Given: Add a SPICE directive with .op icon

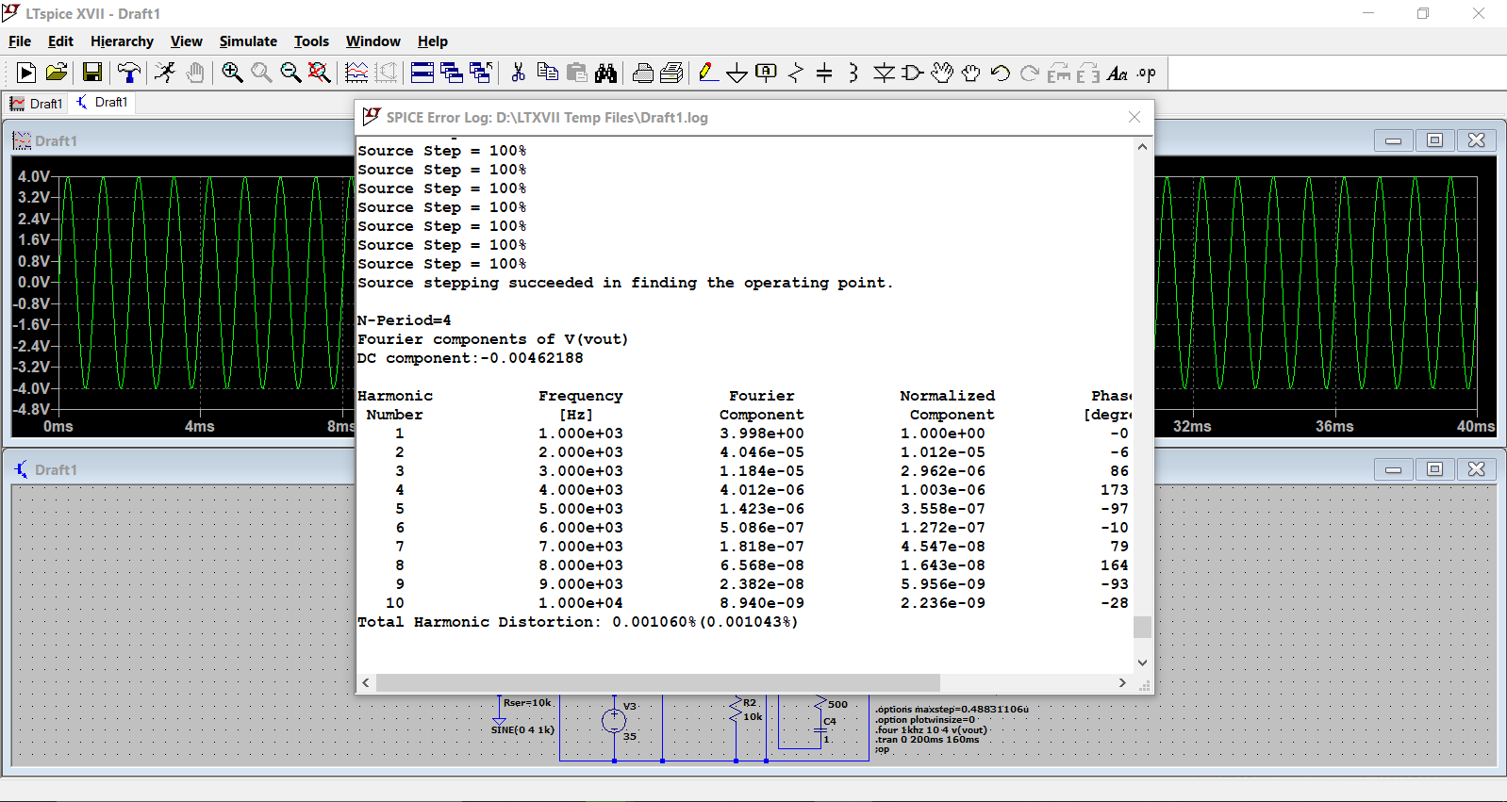Looking at the screenshot, I should 1147,73.
